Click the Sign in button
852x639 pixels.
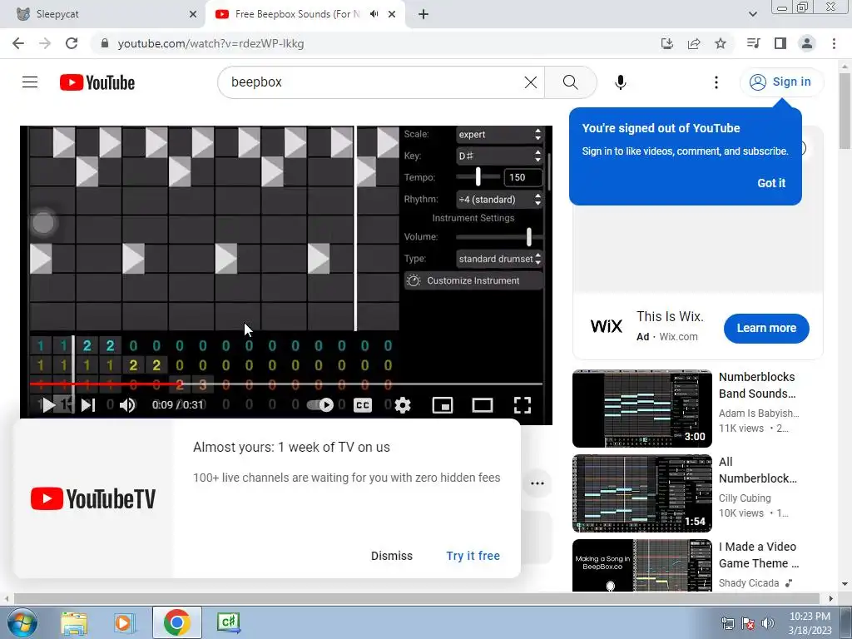[x=781, y=82]
